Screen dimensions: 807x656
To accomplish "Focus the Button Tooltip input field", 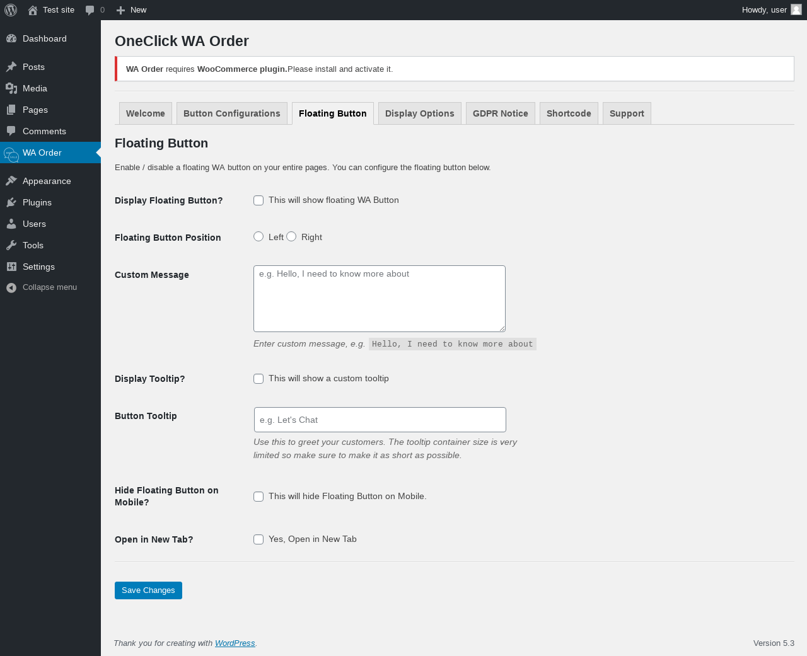I will (380, 420).
